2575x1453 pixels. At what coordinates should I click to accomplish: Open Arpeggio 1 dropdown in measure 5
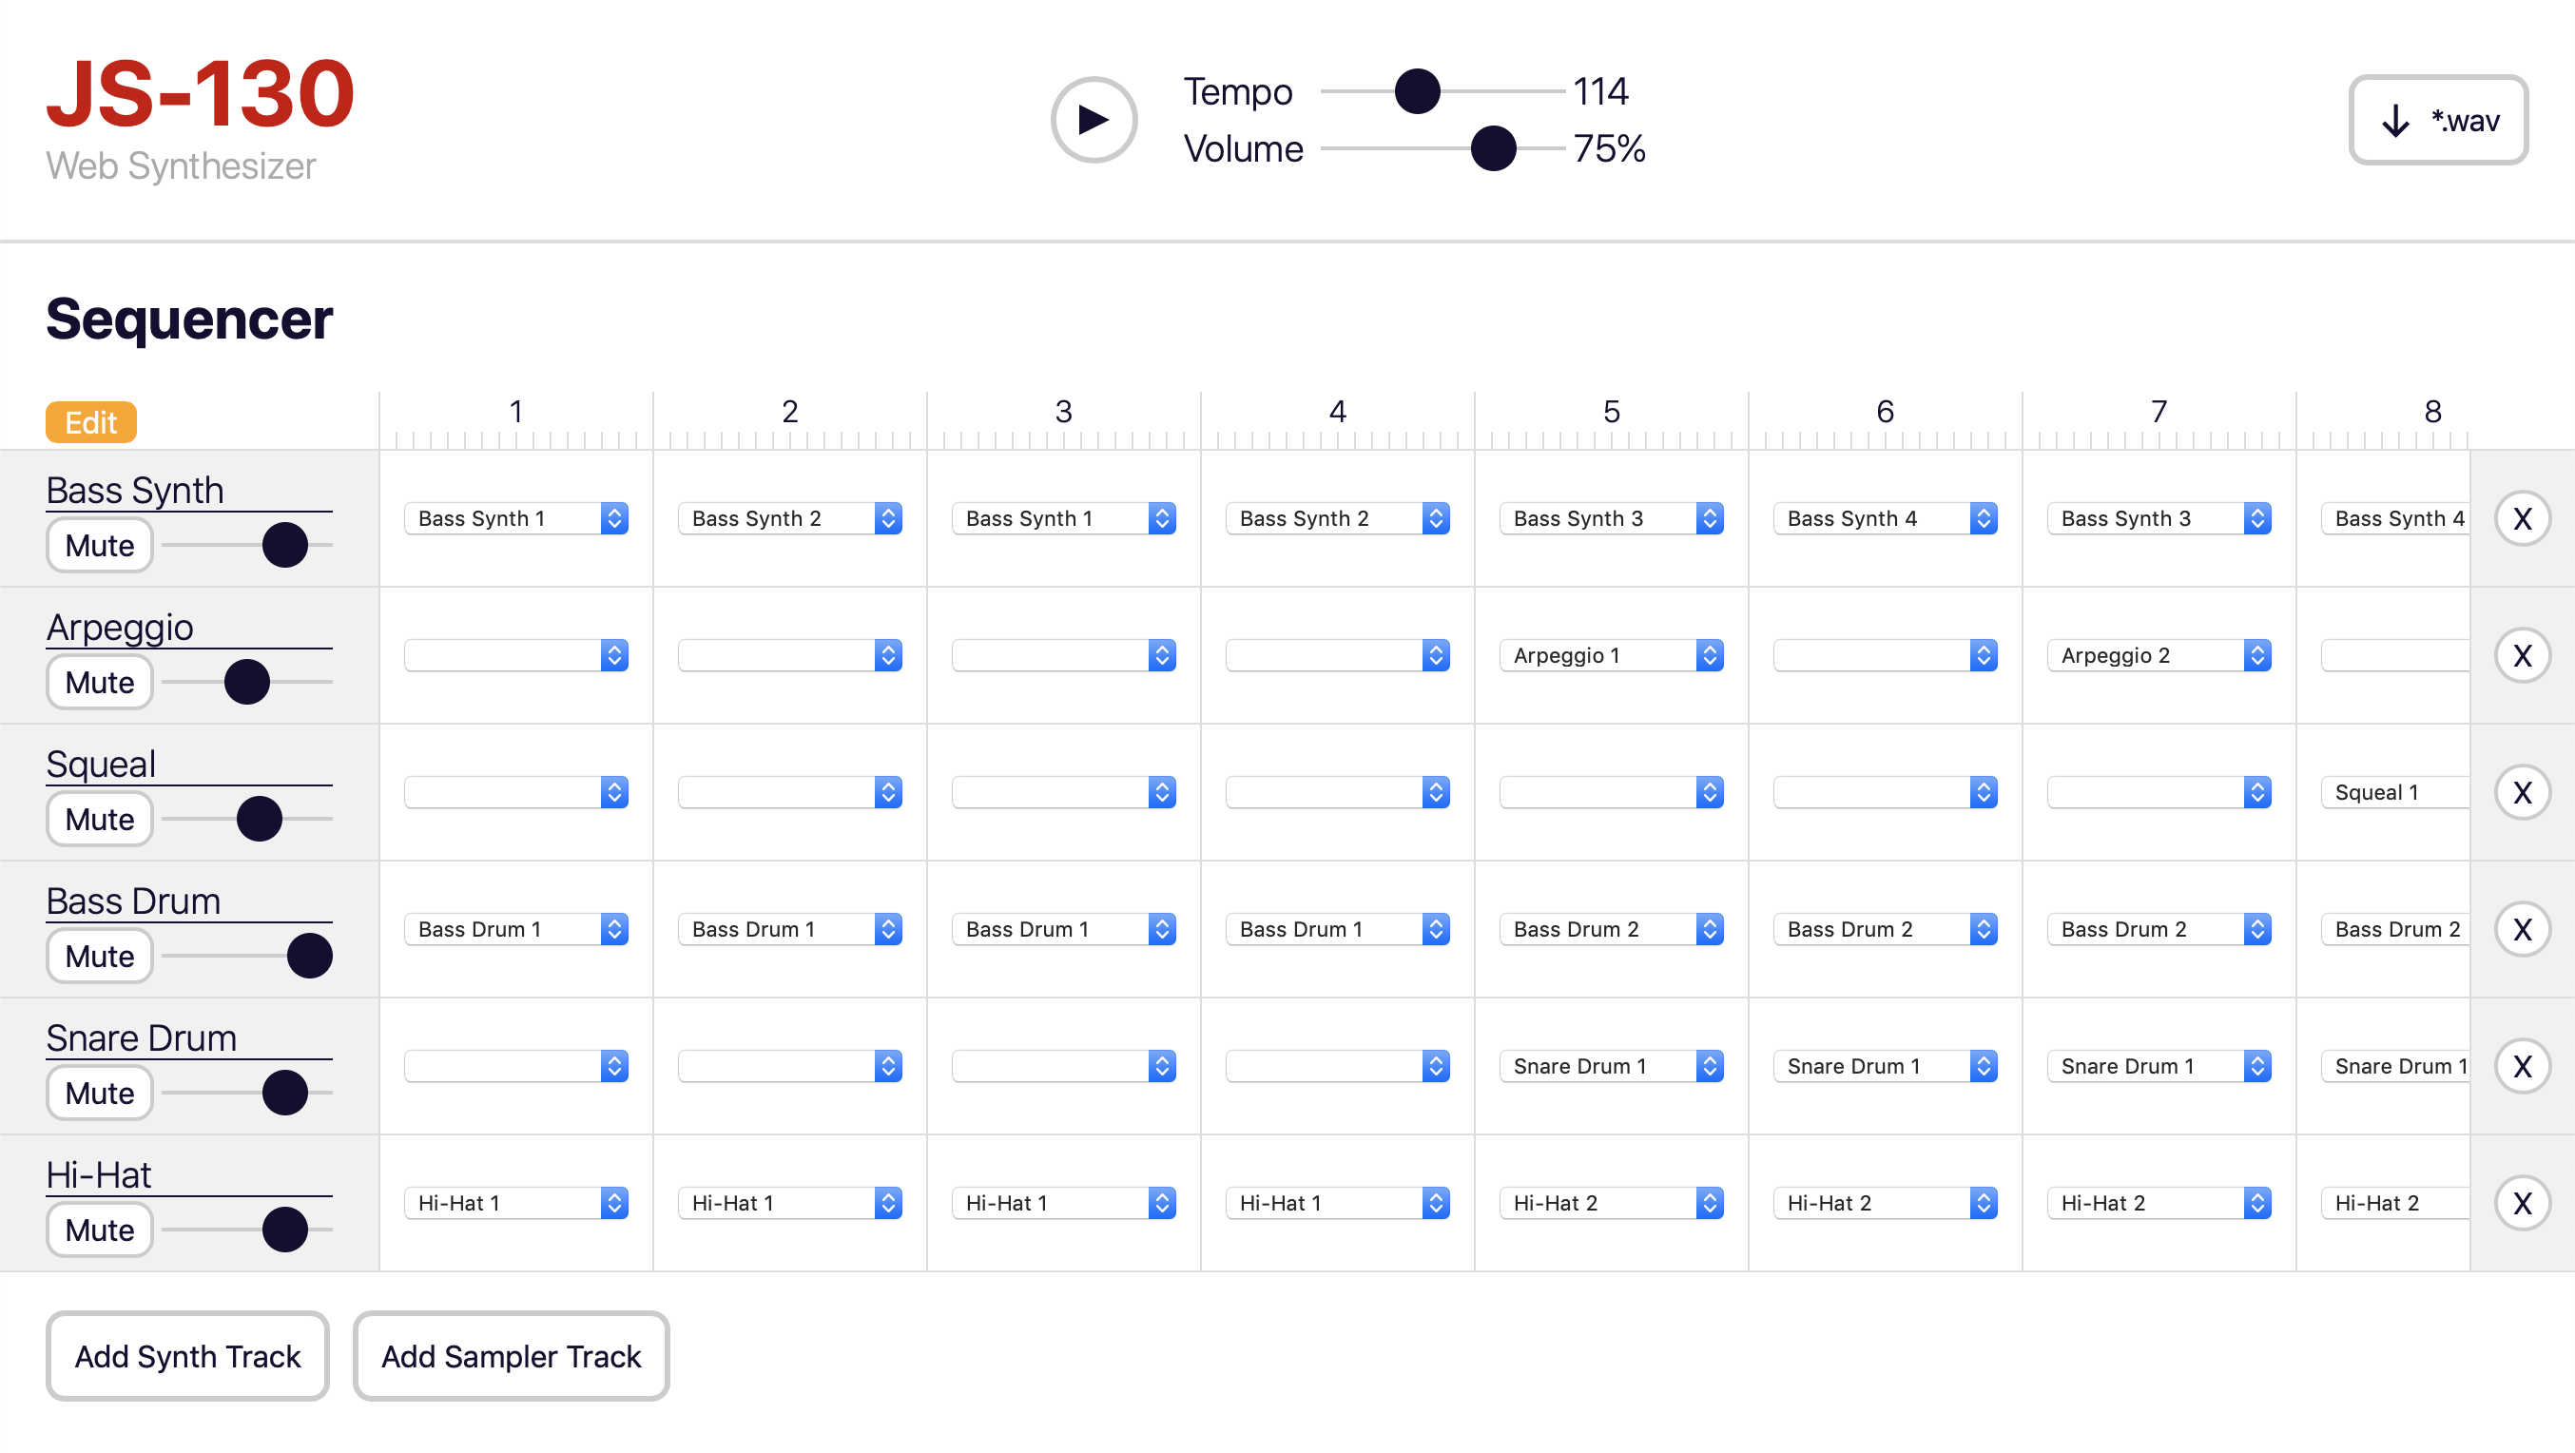[x=1611, y=655]
